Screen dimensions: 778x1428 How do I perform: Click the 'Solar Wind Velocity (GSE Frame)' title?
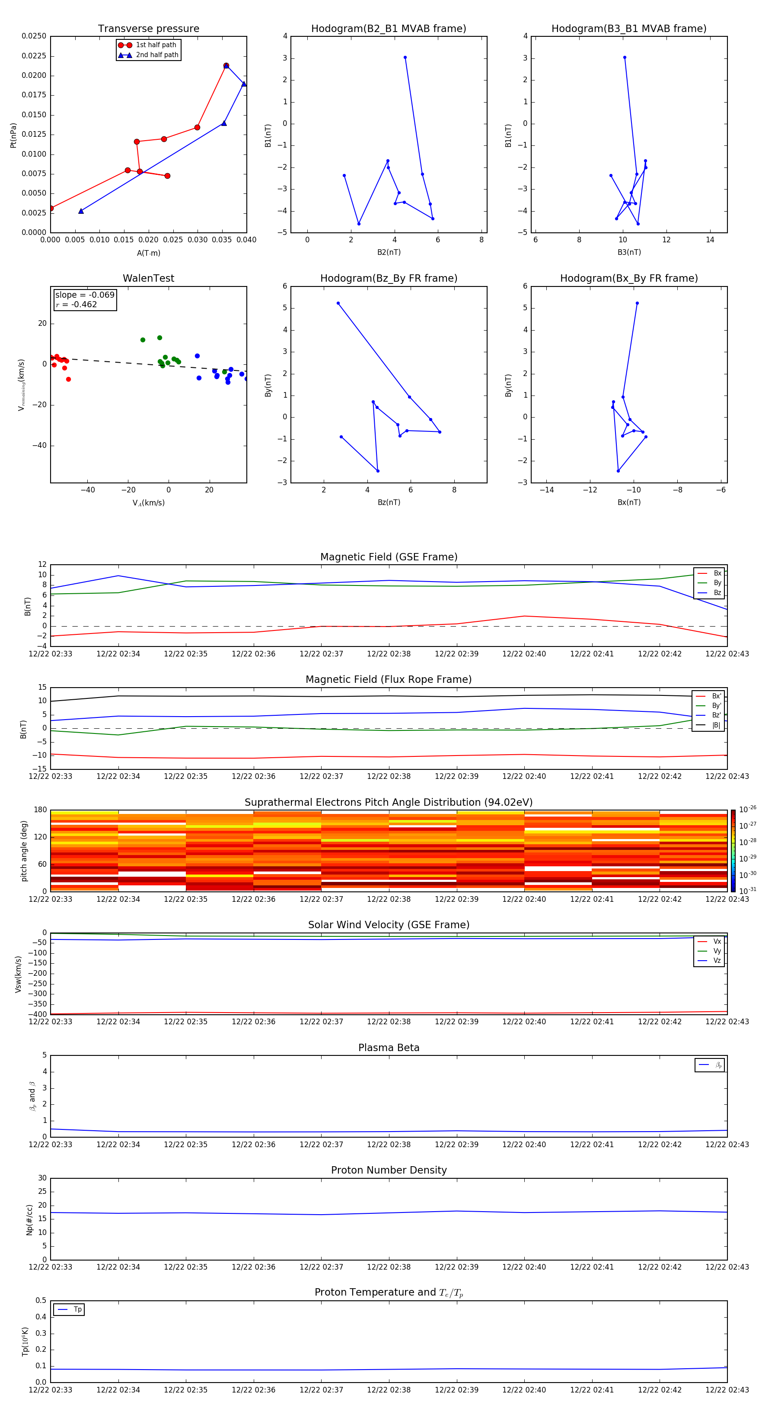coord(389,925)
